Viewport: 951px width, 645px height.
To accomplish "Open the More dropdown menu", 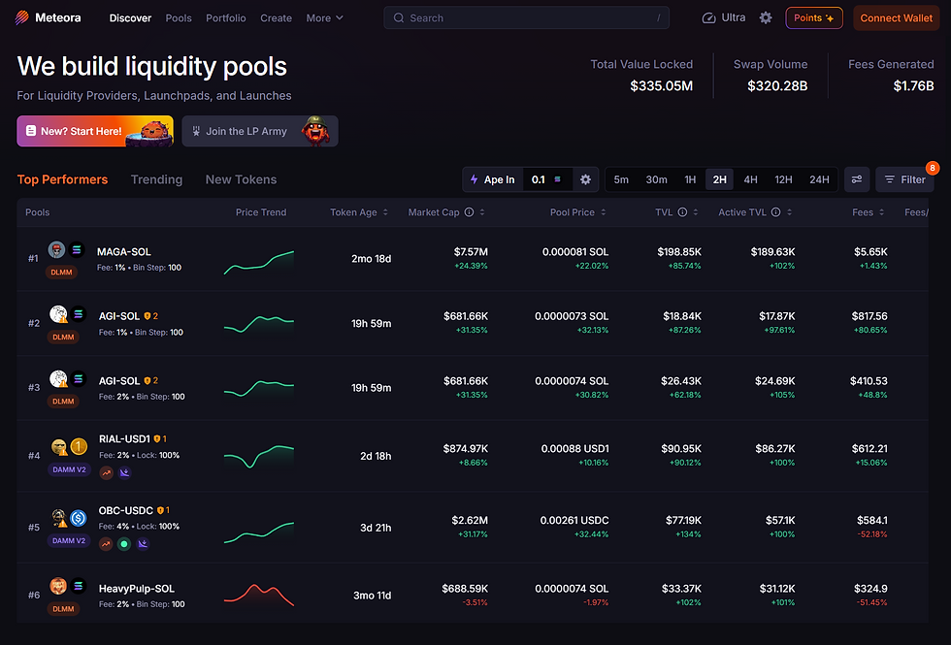I will point(324,18).
